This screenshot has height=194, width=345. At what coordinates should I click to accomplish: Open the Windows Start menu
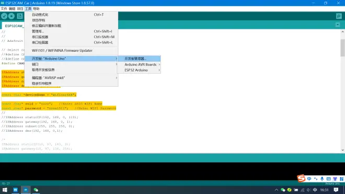click(x=5, y=190)
